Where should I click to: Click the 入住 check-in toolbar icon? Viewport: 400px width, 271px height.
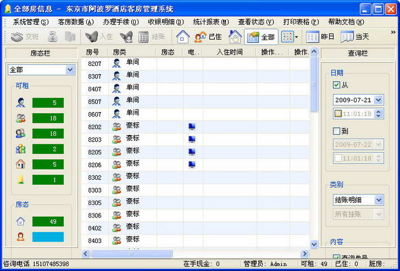[92, 37]
